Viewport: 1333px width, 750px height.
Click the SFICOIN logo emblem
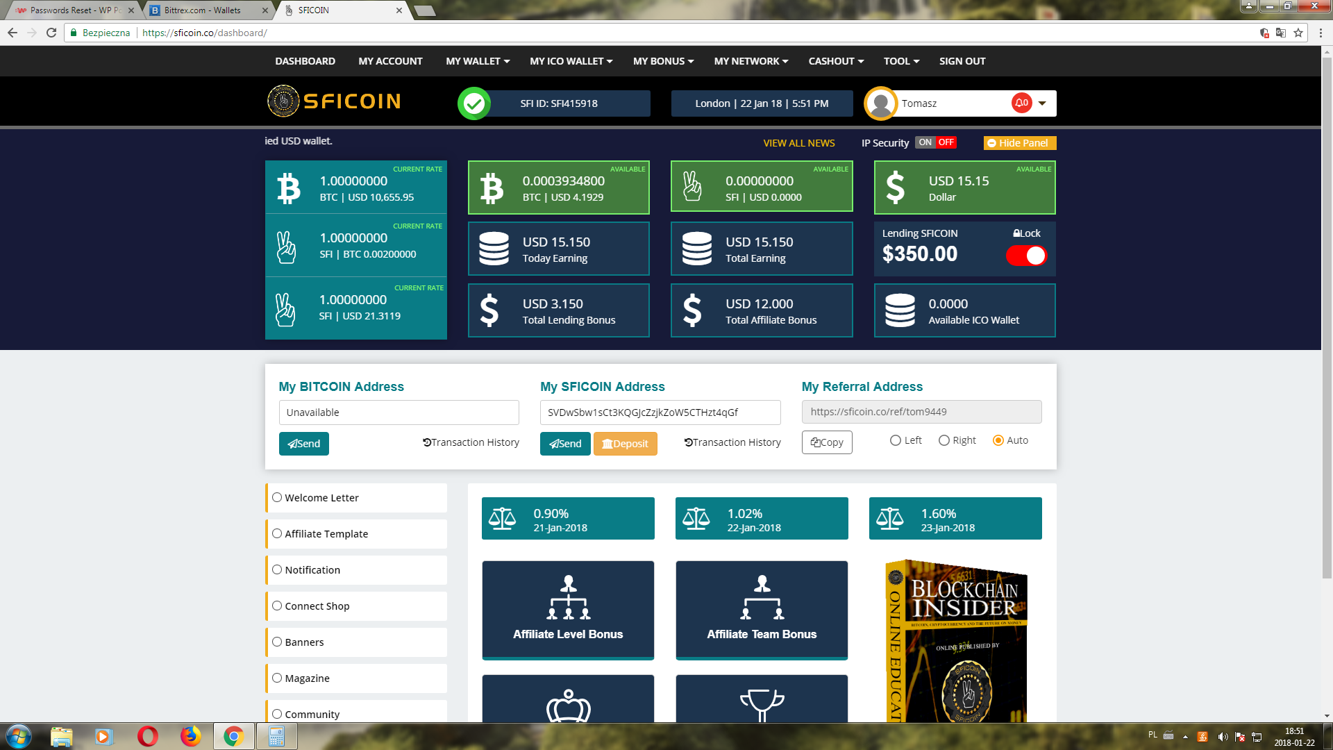coord(283,101)
